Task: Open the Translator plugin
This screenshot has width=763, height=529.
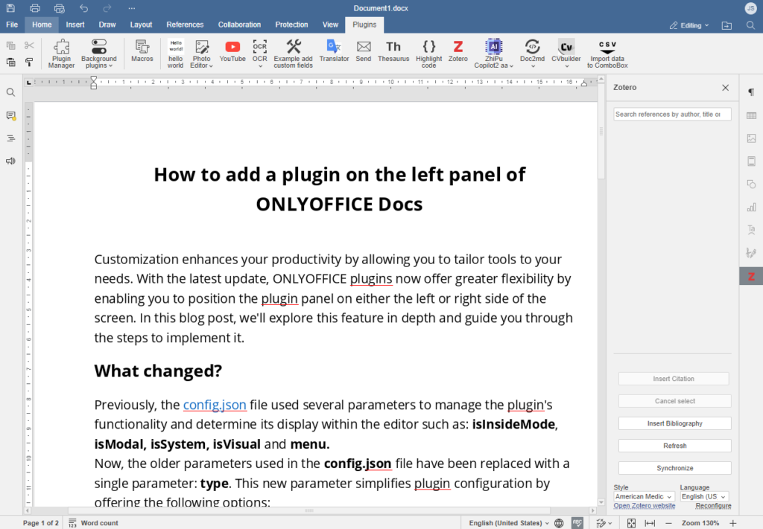Action: pos(334,53)
